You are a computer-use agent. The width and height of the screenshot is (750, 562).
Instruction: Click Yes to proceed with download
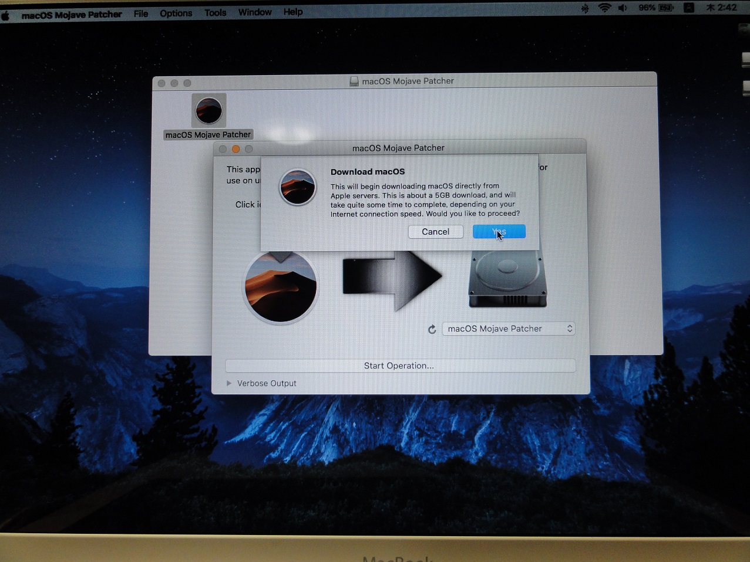pos(499,232)
